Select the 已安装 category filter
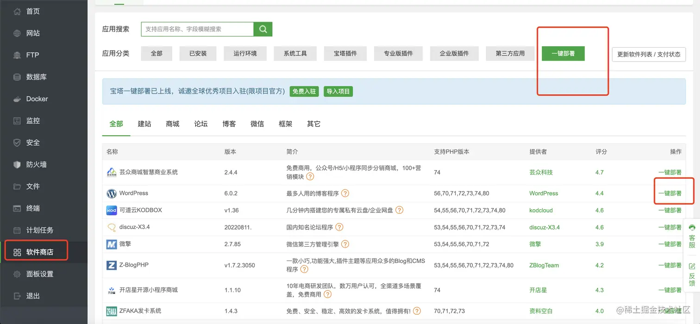The height and width of the screenshot is (324, 700). 198,53
